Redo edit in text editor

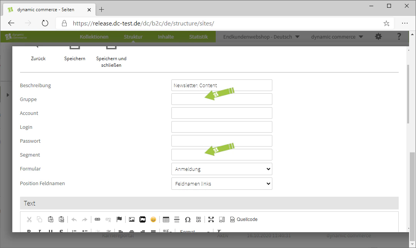coord(85,219)
